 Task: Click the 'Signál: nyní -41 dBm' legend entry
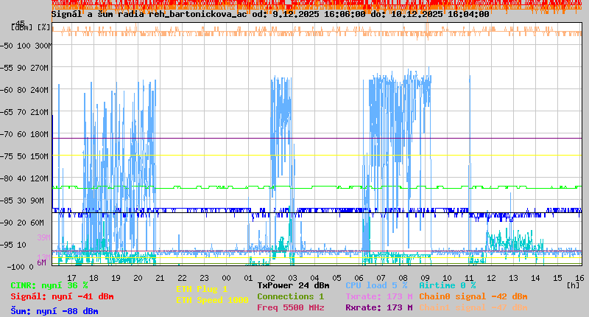(x=62, y=296)
